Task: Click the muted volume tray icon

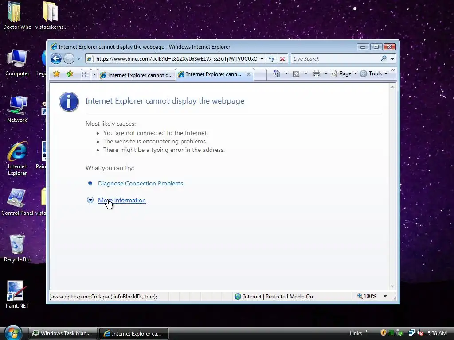Action: (419, 333)
